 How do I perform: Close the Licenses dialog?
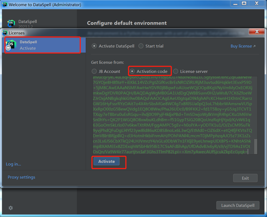coord(257,31)
